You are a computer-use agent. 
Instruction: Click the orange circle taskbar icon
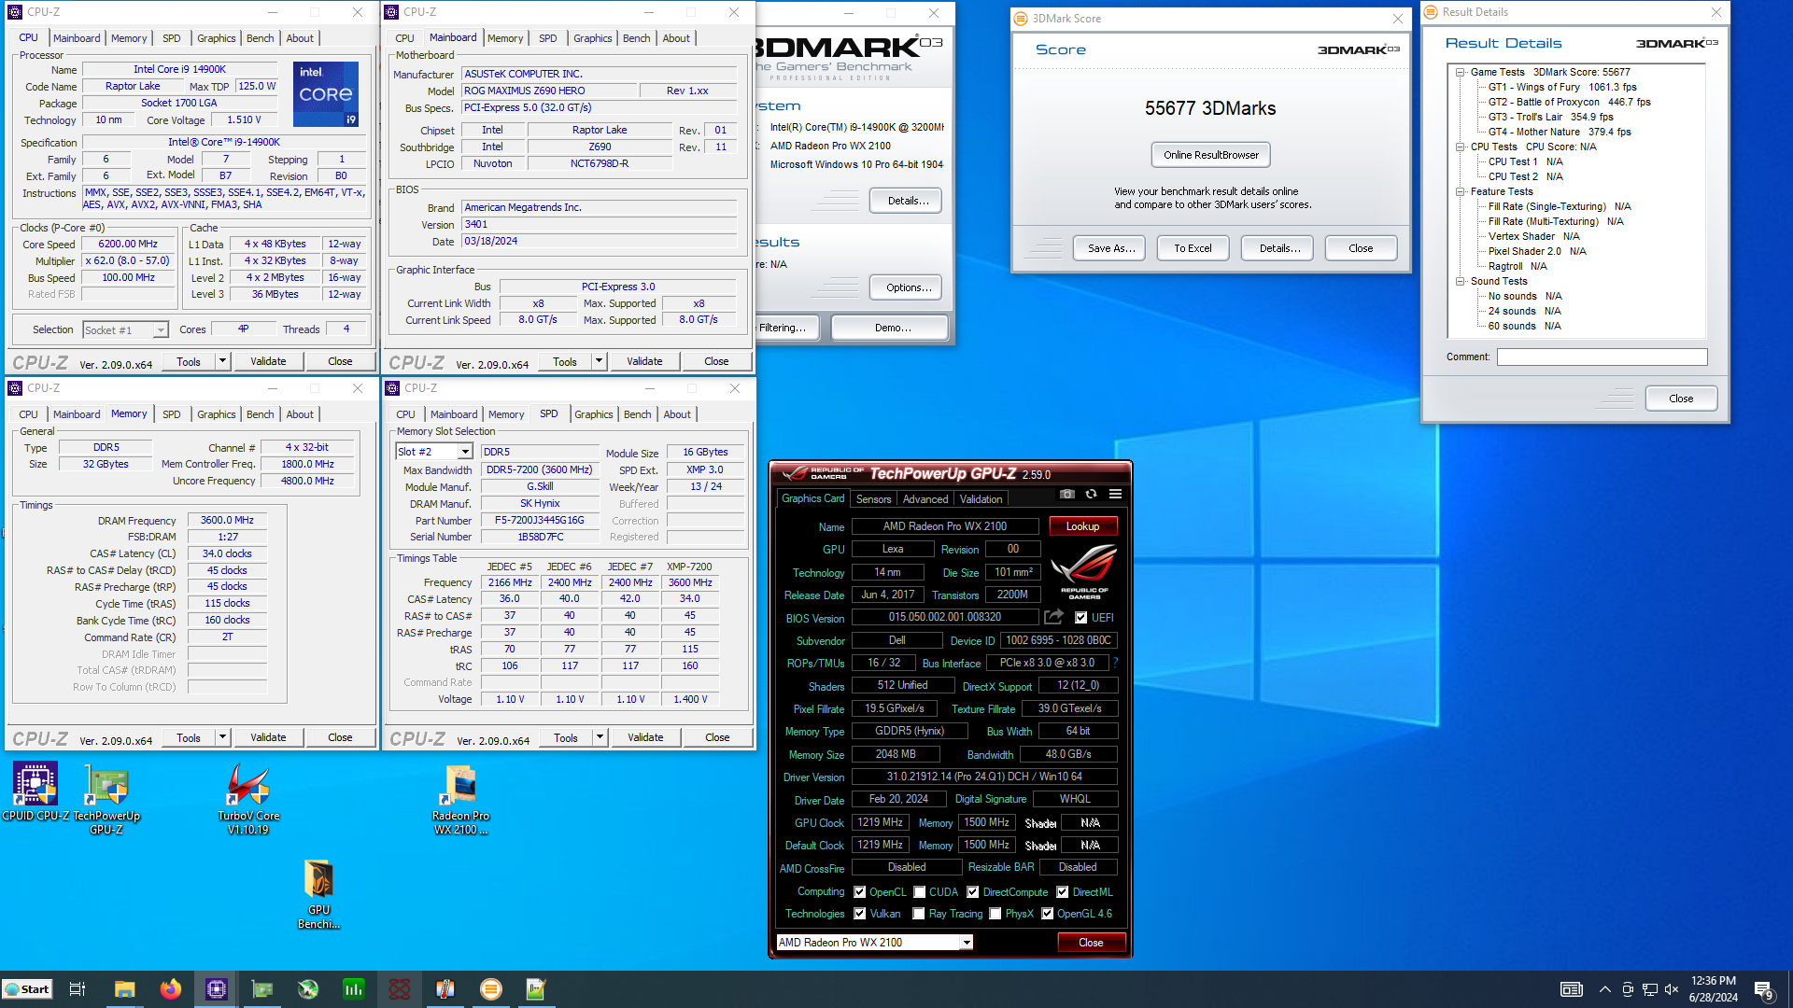point(490,989)
